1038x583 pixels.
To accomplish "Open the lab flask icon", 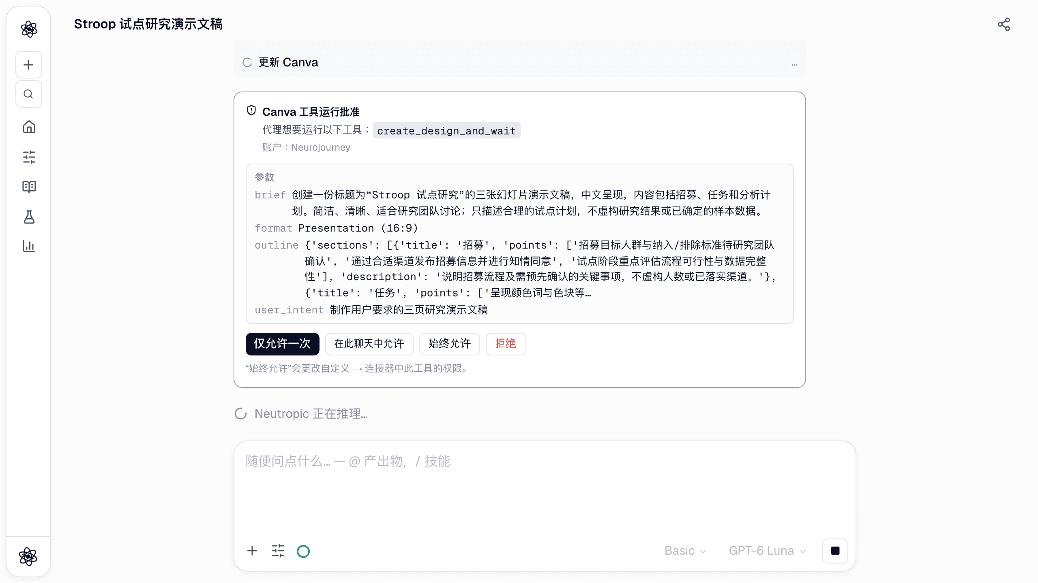I will tap(29, 217).
